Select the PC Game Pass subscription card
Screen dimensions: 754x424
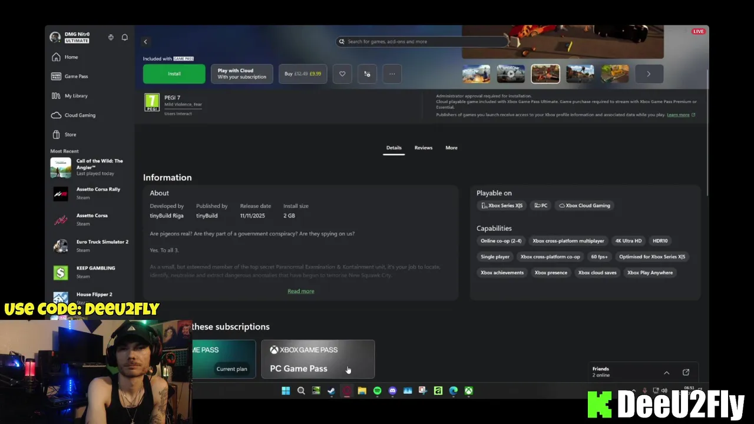point(318,359)
